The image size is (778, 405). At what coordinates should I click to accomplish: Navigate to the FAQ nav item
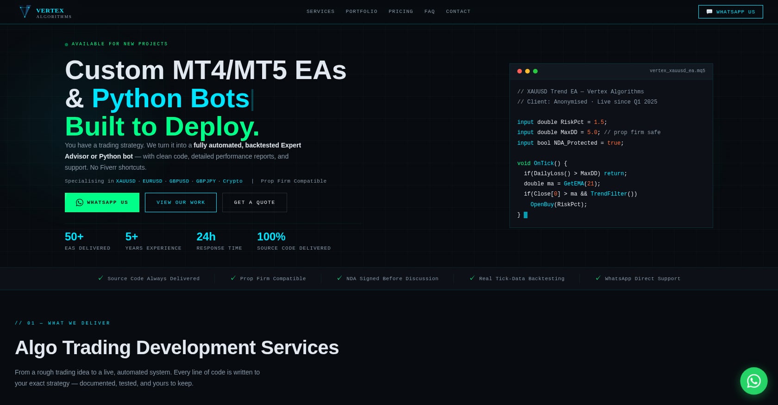(x=430, y=12)
